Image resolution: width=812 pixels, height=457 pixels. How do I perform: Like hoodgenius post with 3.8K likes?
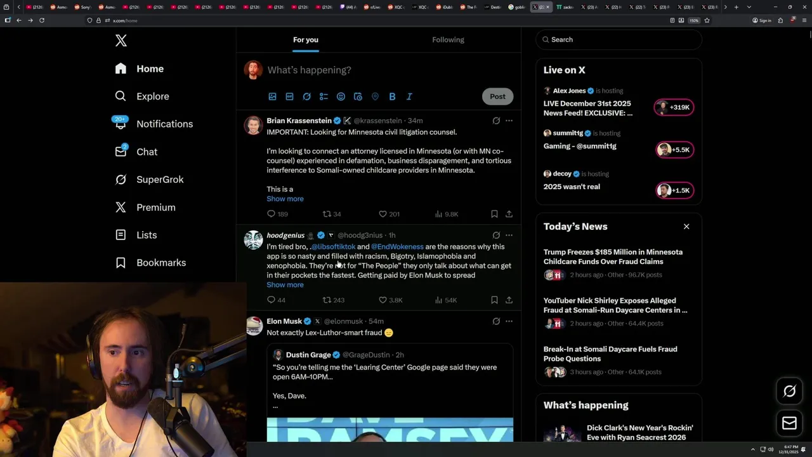pyautogui.click(x=390, y=300)
